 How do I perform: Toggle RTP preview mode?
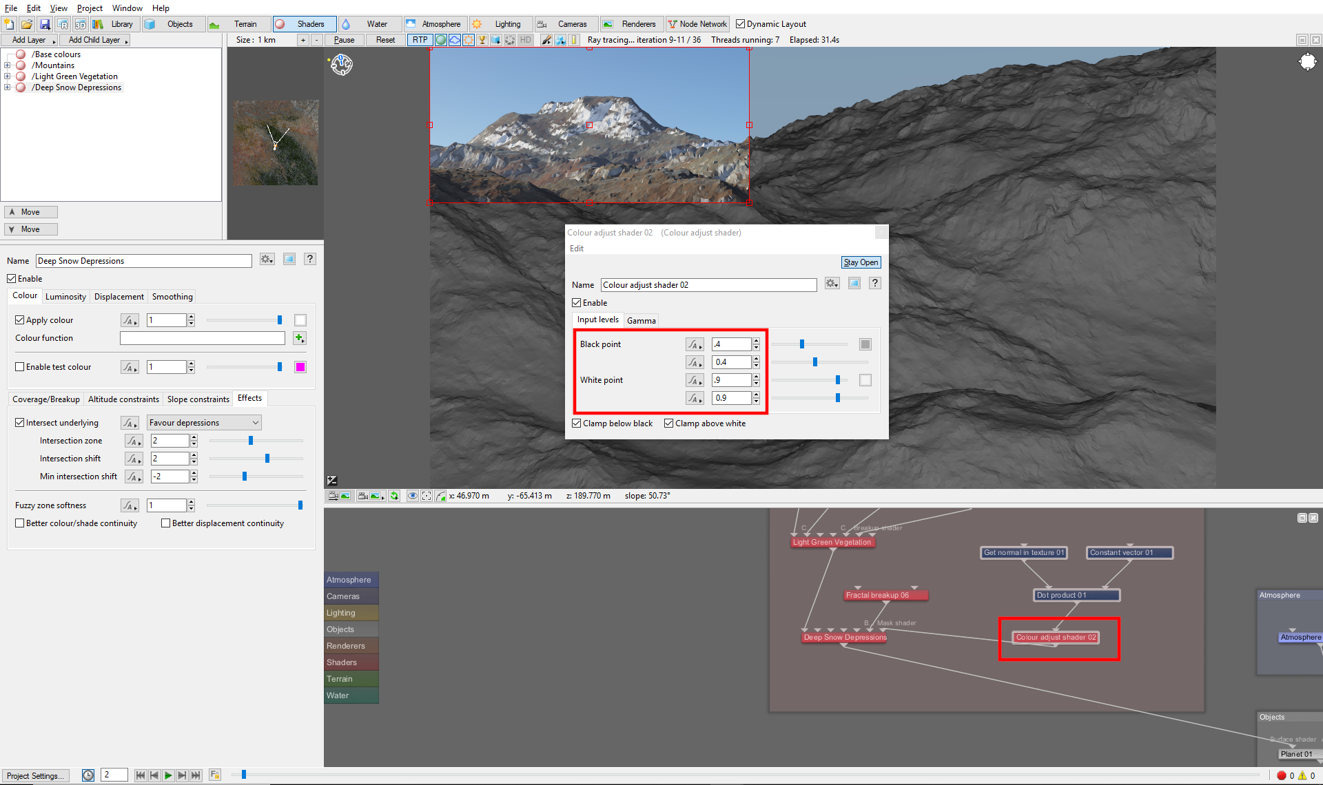tap(420, 40)
